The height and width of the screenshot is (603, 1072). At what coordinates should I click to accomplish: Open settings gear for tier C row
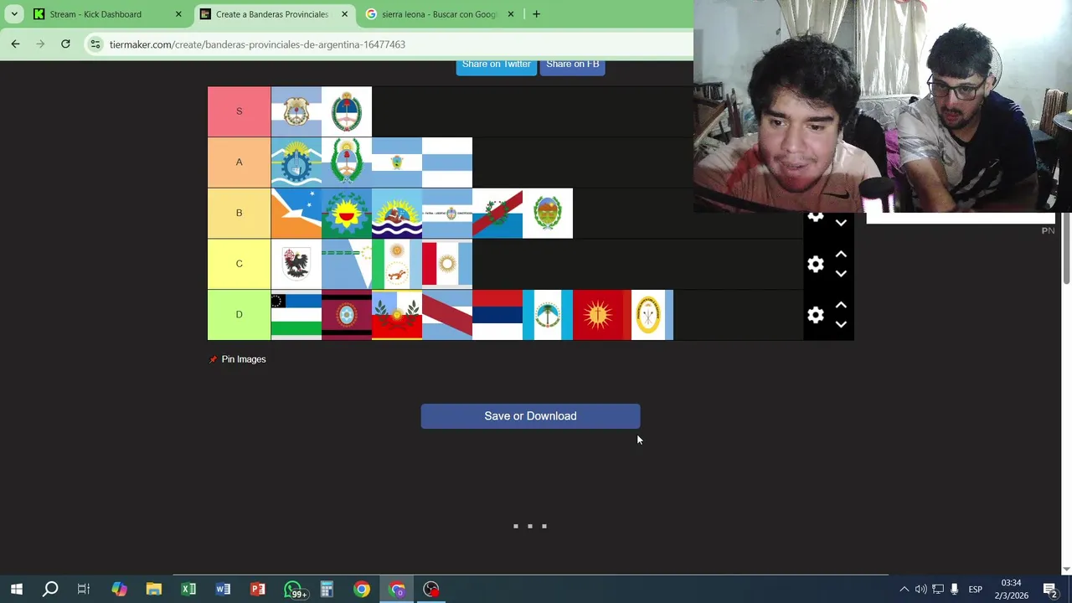pyautogui.click(x=816, y=264)
